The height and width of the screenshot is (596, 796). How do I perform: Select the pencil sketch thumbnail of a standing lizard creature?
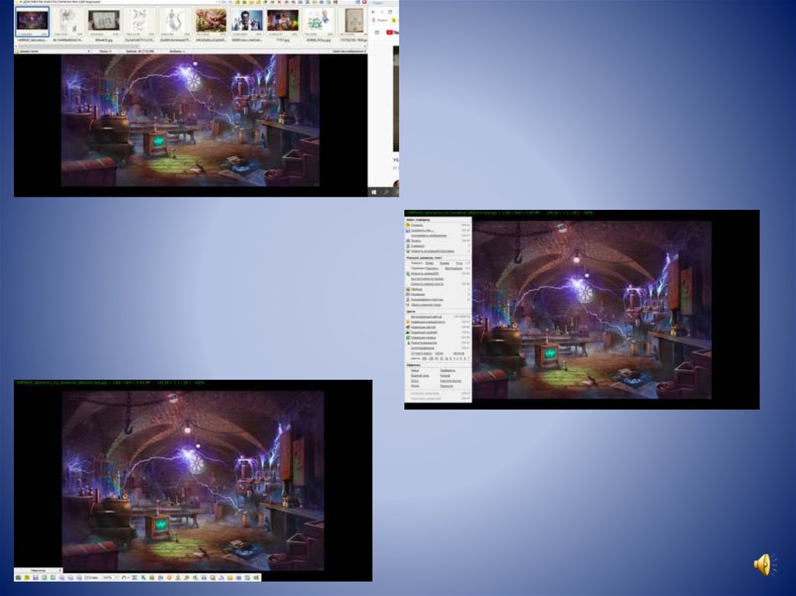(x=174, y=20)
